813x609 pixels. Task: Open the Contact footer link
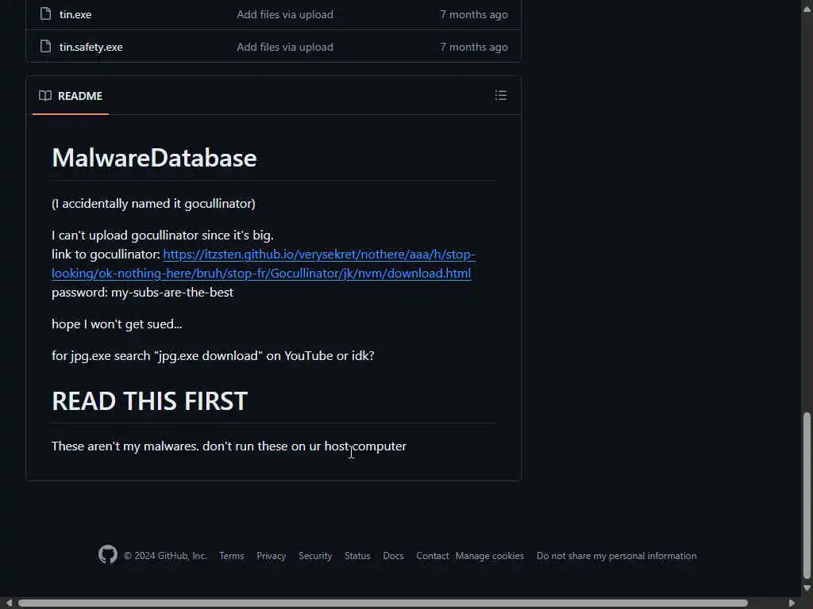click(433, 556)
